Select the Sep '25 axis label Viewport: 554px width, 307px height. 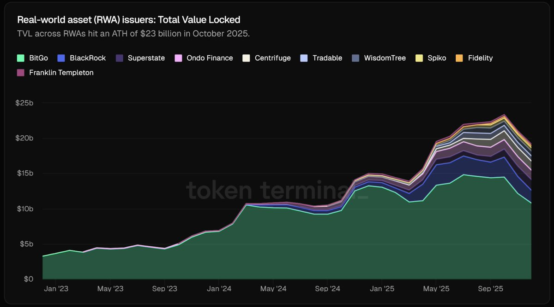[x=490, y=289]
